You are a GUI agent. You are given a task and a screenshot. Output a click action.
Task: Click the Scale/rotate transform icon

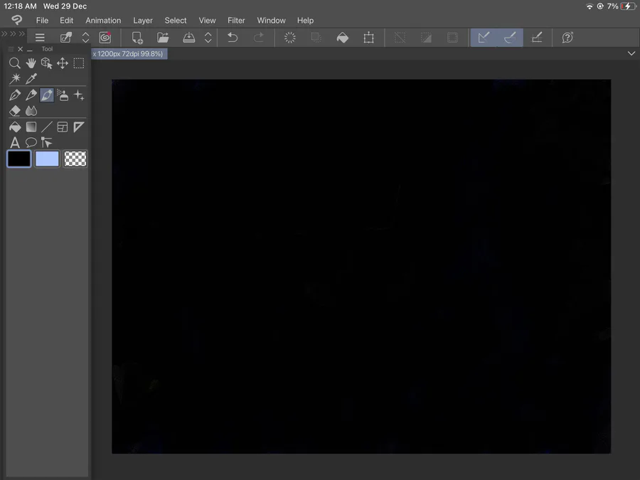tap(368, 38)
